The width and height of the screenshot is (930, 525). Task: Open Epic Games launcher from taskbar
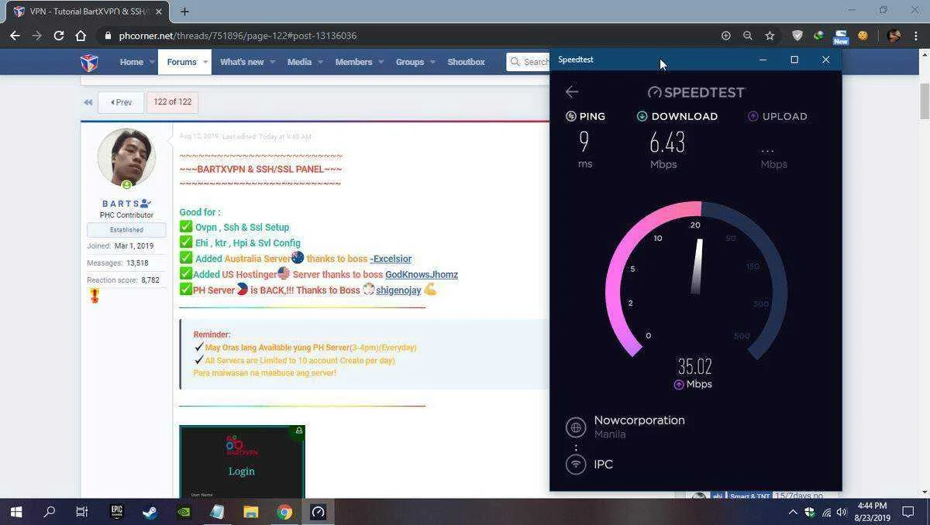click(117, 512)
